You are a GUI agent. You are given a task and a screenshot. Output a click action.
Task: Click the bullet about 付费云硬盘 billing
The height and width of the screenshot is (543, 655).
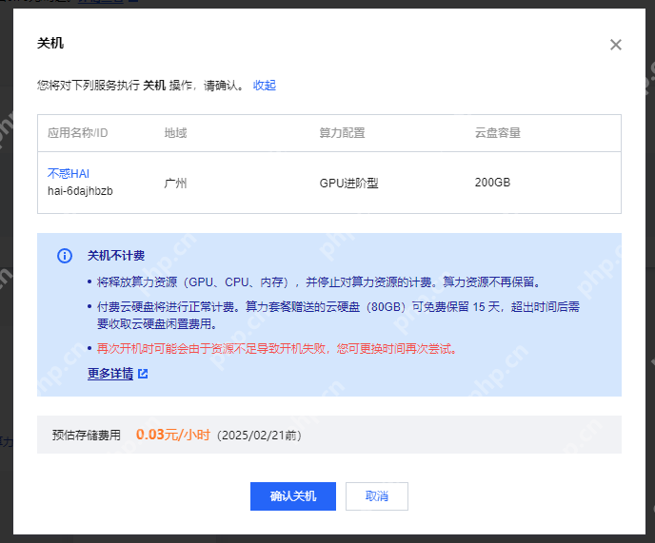pos(338,315)
